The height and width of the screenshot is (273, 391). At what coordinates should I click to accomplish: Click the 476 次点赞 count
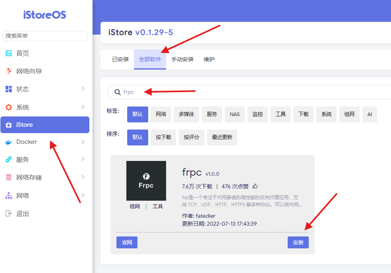tap(235, 186)
